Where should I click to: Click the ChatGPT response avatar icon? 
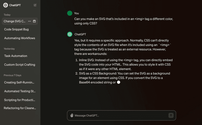tap(70, 34)
